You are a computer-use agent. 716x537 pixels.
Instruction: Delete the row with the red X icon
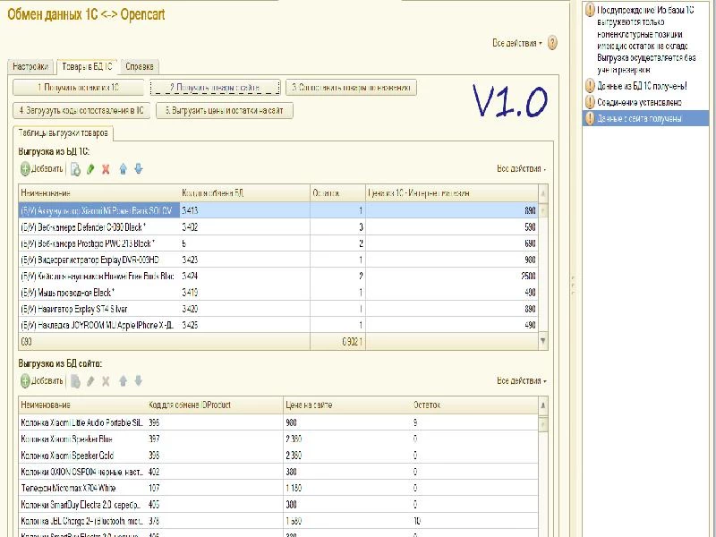point(106,169)
